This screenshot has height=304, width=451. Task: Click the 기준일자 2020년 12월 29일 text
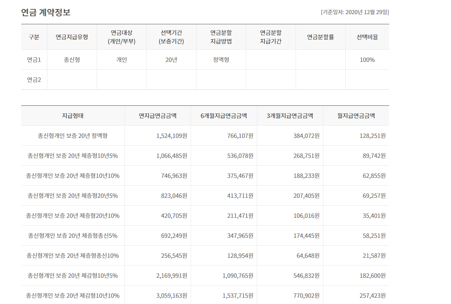(355, 12)
